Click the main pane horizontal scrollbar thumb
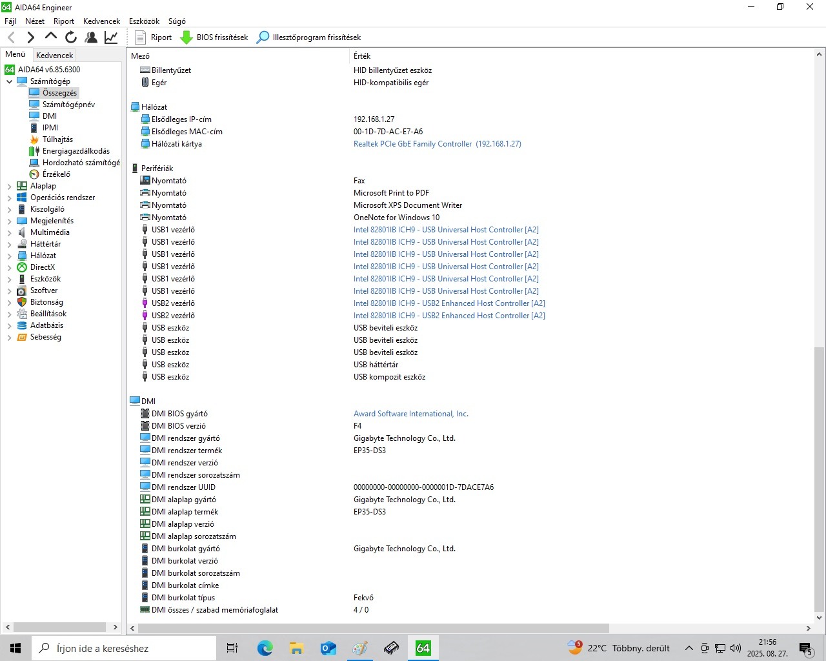The height and width of the screenshot is (661, 826). pyautogui.click(x=373, y=628)
